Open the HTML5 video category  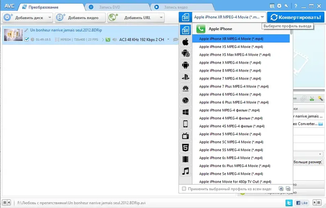click(185, 147)
